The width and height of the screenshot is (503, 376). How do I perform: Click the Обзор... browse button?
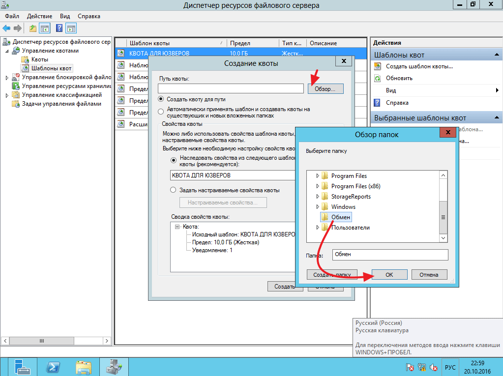tap(325, 89)
